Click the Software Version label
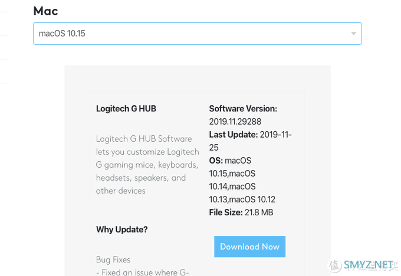The width and height of the screenshot is (401, 276). tap(243, 108)
